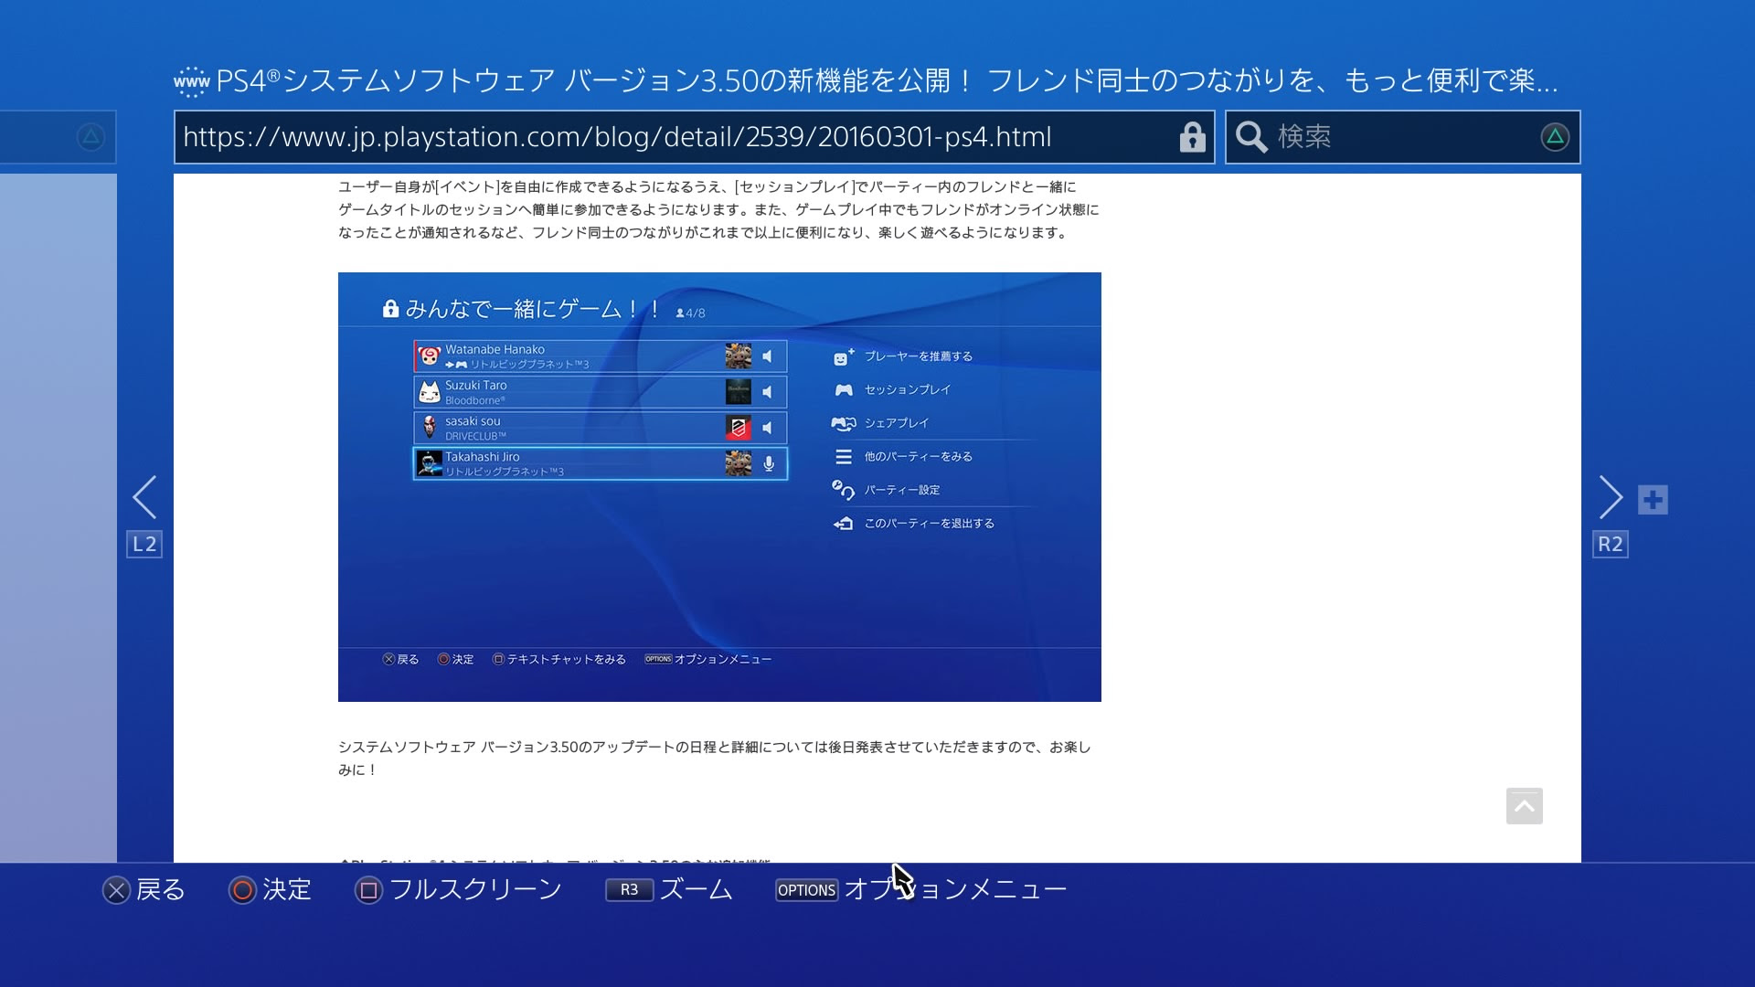The height and width of the screenshot is (987, 1755).
Task: Click Suzuki Taro's cat avatar icon
Action: [430, 392]
